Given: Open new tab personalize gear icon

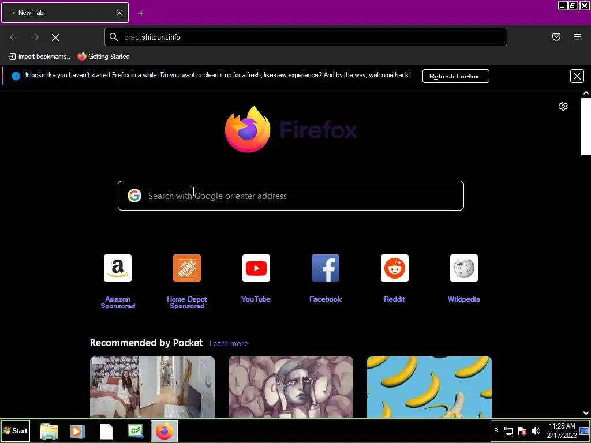Looking at the screenshot, I should 563,106.
